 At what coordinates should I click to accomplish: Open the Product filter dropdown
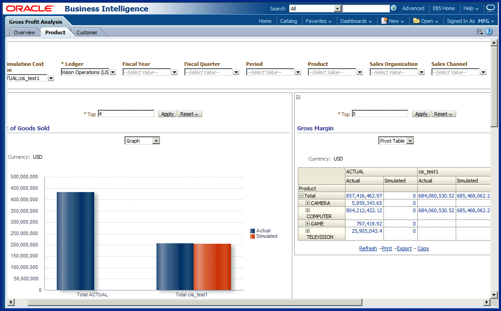[x=360, y=72]
